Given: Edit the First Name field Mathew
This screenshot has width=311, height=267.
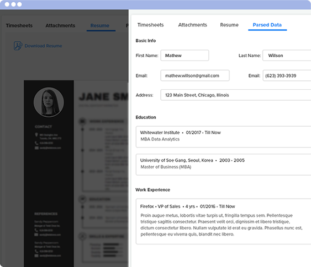Looking at the screenshot, I should 185,56.
